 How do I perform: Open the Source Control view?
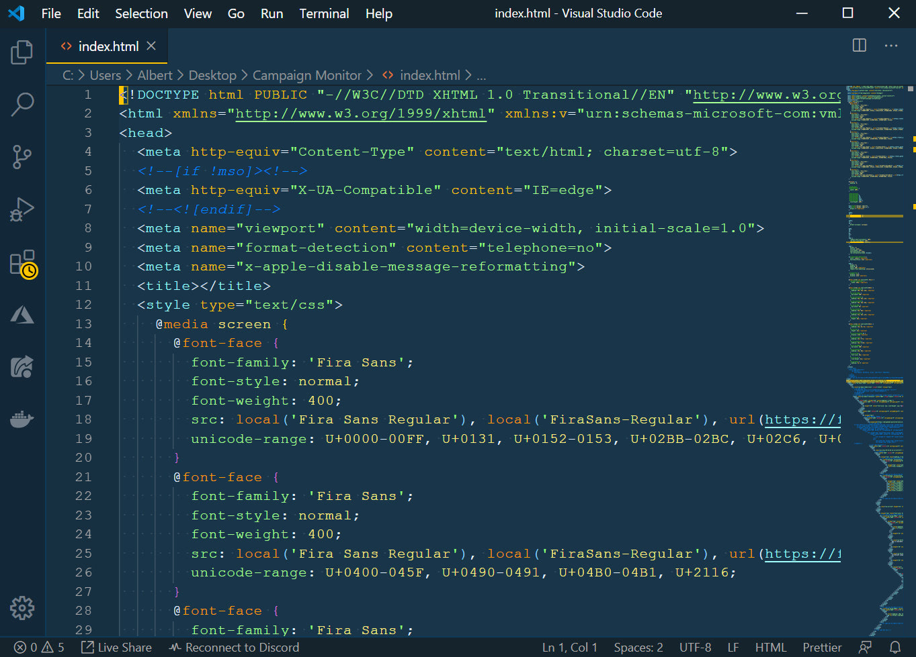click(x=22, y=157)
